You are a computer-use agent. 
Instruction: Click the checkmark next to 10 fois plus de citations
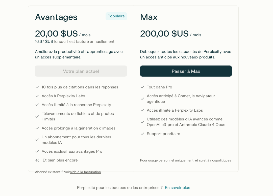[37, 87]
